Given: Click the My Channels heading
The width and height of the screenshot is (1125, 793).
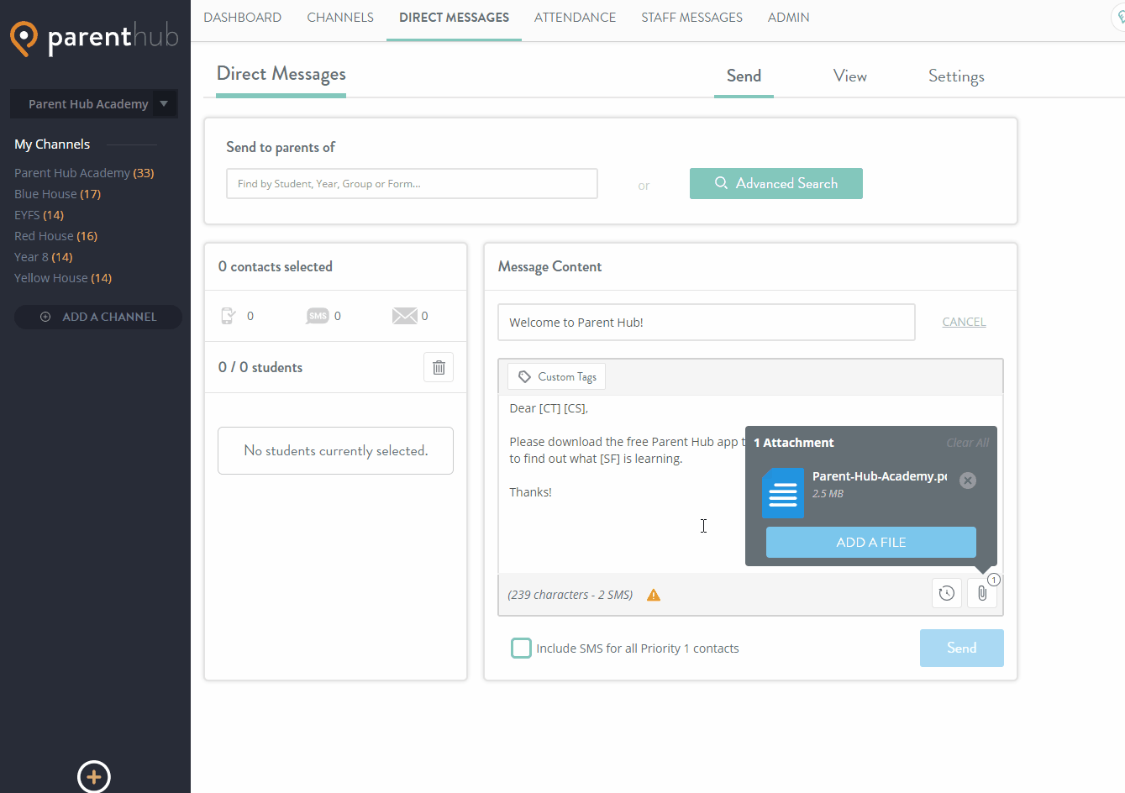Looking at the screenshot, I should pos(52,144).
